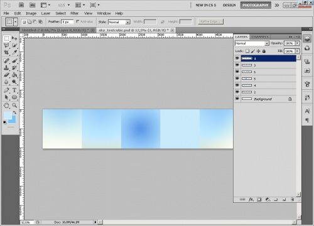
Task: Click the layer style fx icon
Action: click(251, 200)
